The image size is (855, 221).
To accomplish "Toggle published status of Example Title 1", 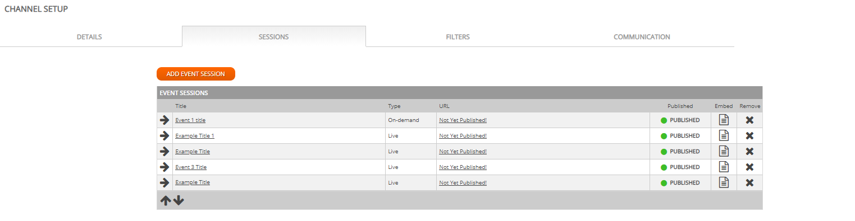I will (680, 135).
